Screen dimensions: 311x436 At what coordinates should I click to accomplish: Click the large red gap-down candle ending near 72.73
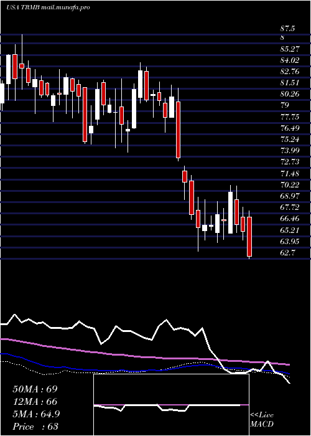pos(179,130)
